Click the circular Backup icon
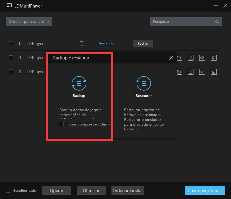231x199 pixels. [79, 83]
